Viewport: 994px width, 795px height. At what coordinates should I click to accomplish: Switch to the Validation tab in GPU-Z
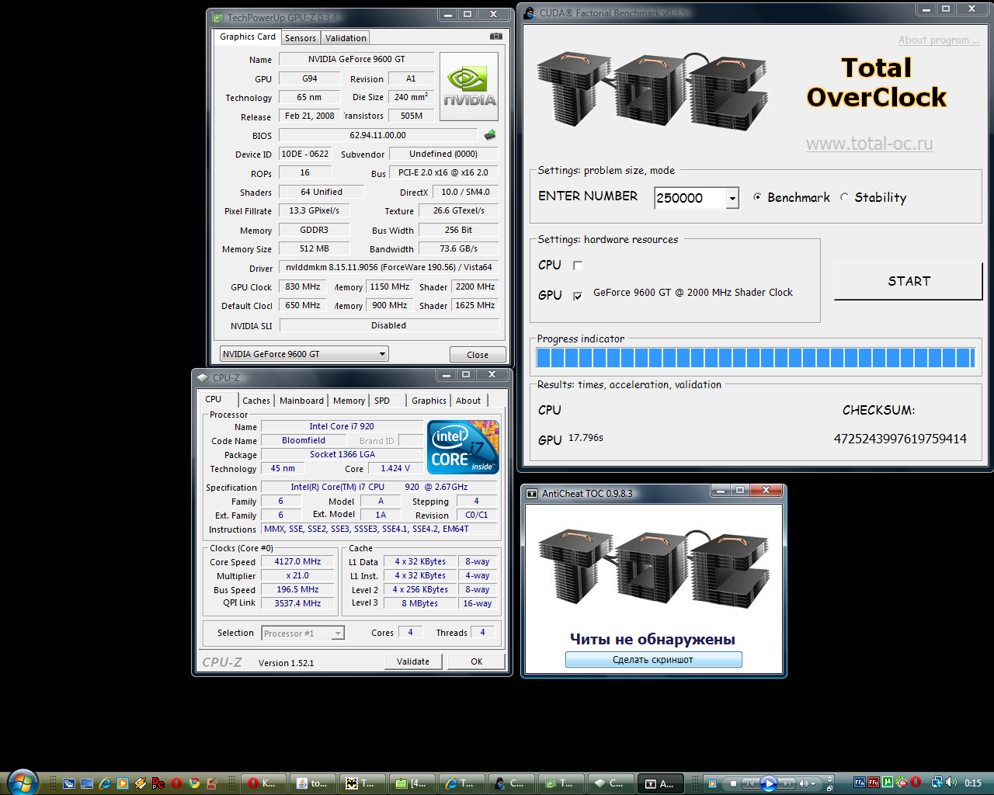pos(346,38)
